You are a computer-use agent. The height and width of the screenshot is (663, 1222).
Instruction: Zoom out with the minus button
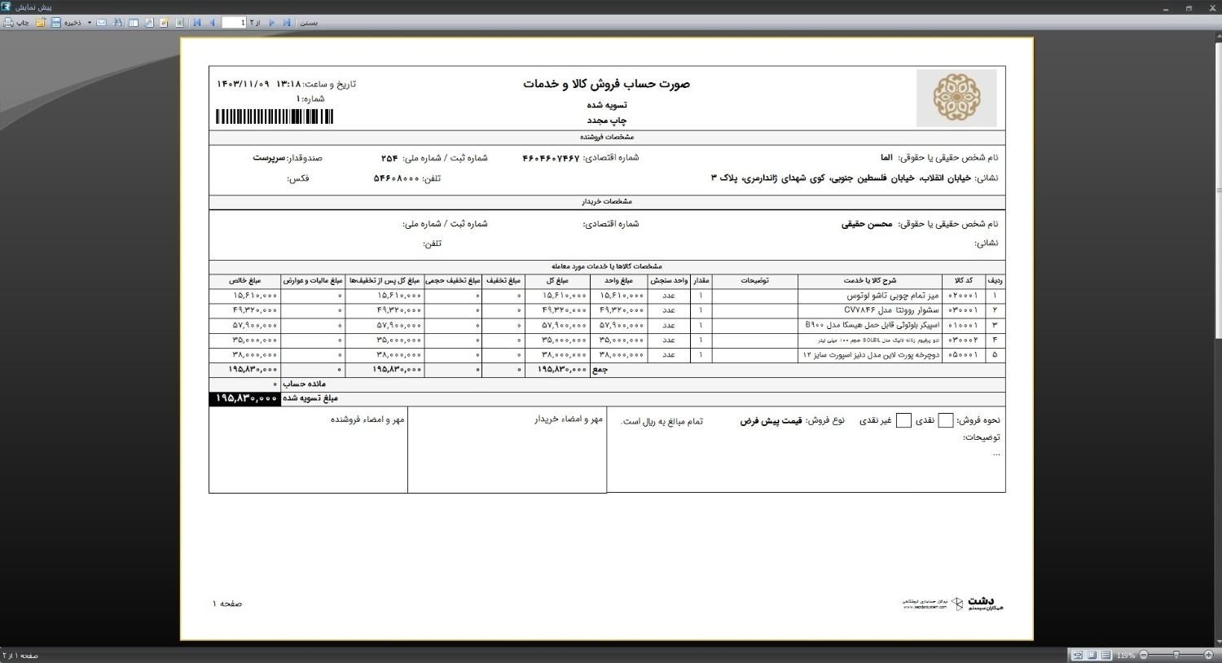tap(1144, 655)
